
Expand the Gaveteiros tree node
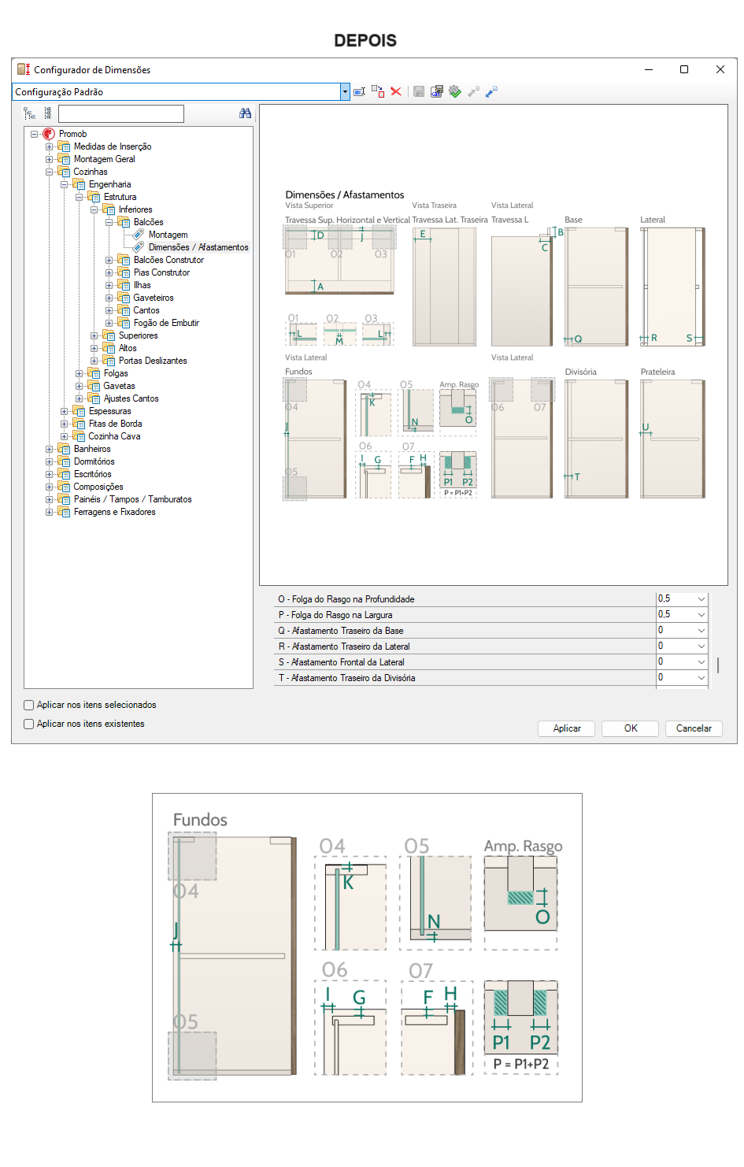coord(109,298)
